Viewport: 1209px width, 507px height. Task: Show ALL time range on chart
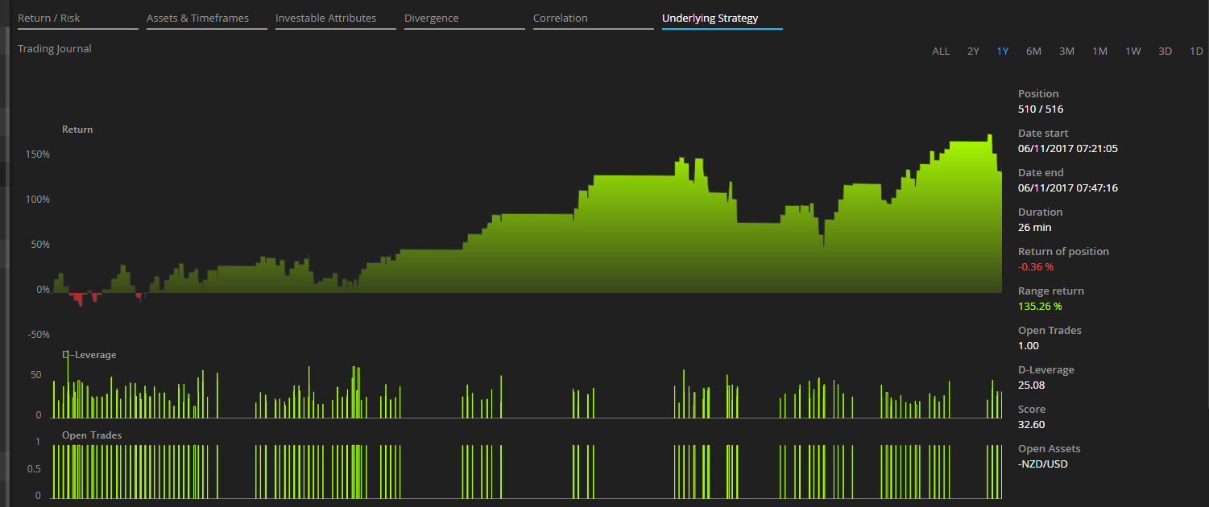[x=941, y=52]
